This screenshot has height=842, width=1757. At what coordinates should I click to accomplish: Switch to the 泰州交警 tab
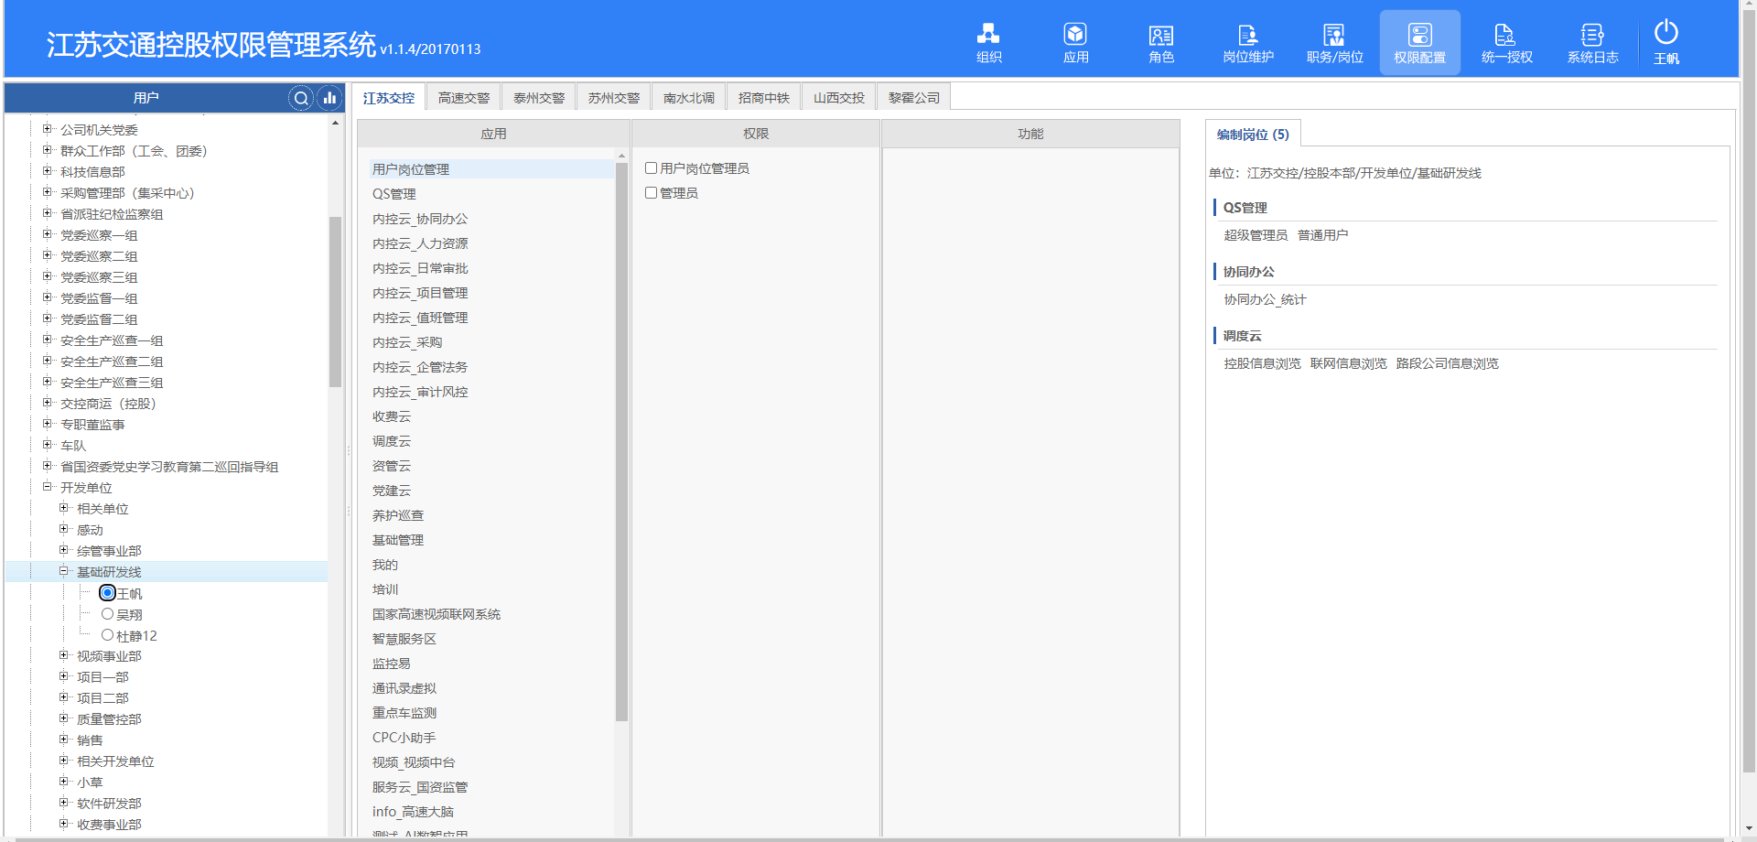[539, 98]
